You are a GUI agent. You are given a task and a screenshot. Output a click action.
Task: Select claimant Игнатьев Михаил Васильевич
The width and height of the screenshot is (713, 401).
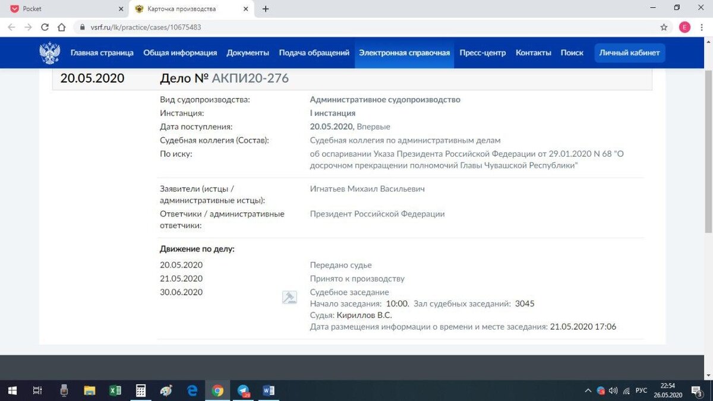click(367, 189)
